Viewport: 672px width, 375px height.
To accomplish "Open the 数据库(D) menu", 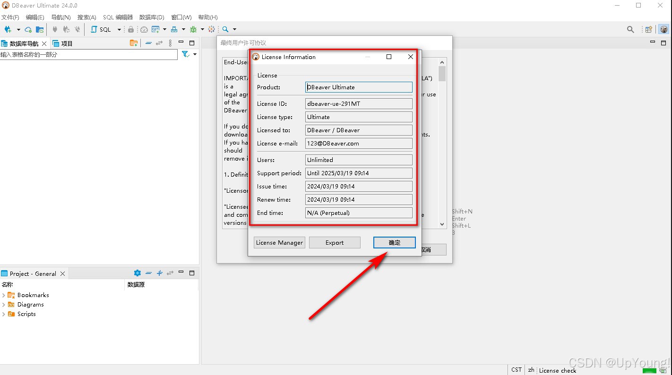I will point(152,17).
